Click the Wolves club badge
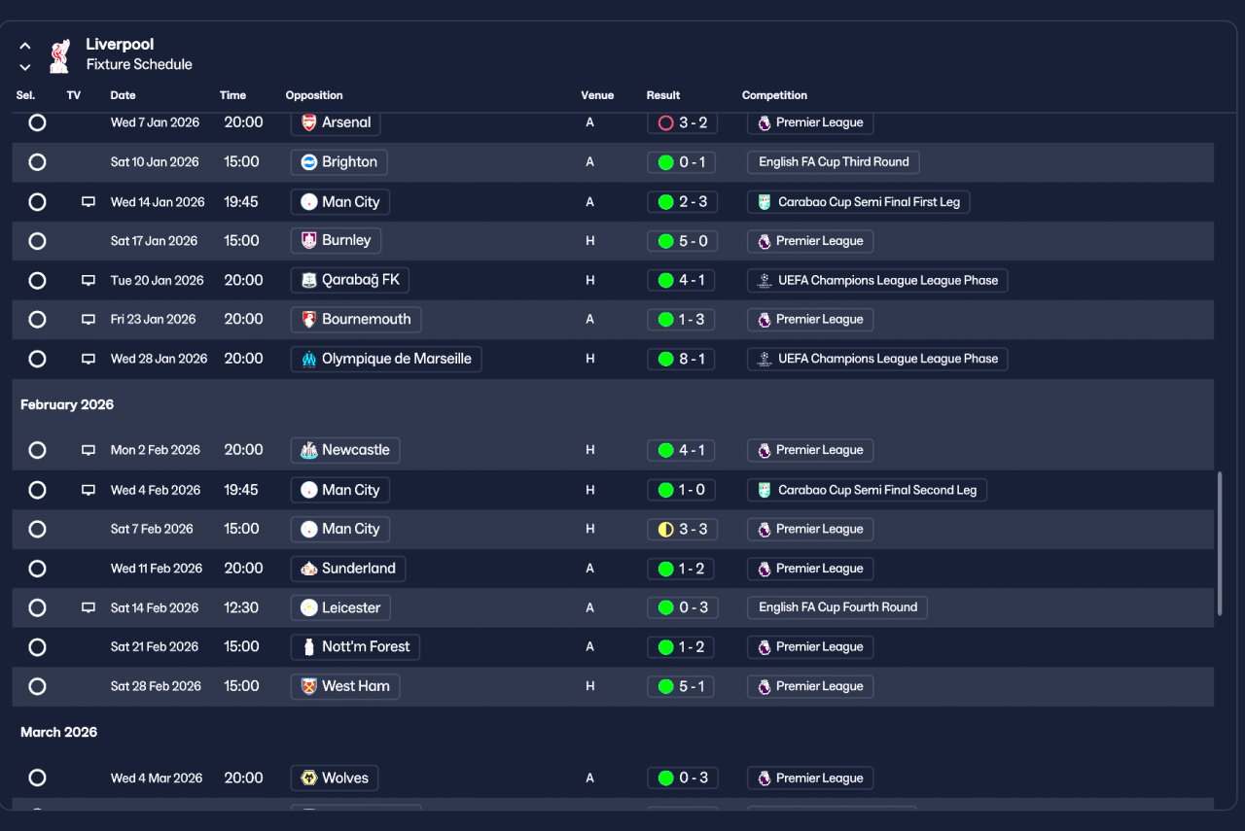Viewport: 1245px width, 831px height. [309, 778]
